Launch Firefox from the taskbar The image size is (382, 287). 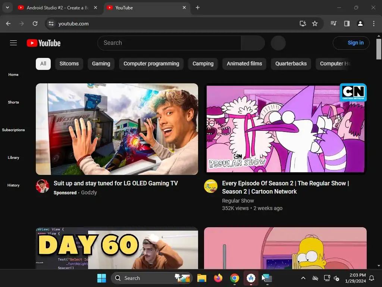pyautogui.click(x=218, y=278)
